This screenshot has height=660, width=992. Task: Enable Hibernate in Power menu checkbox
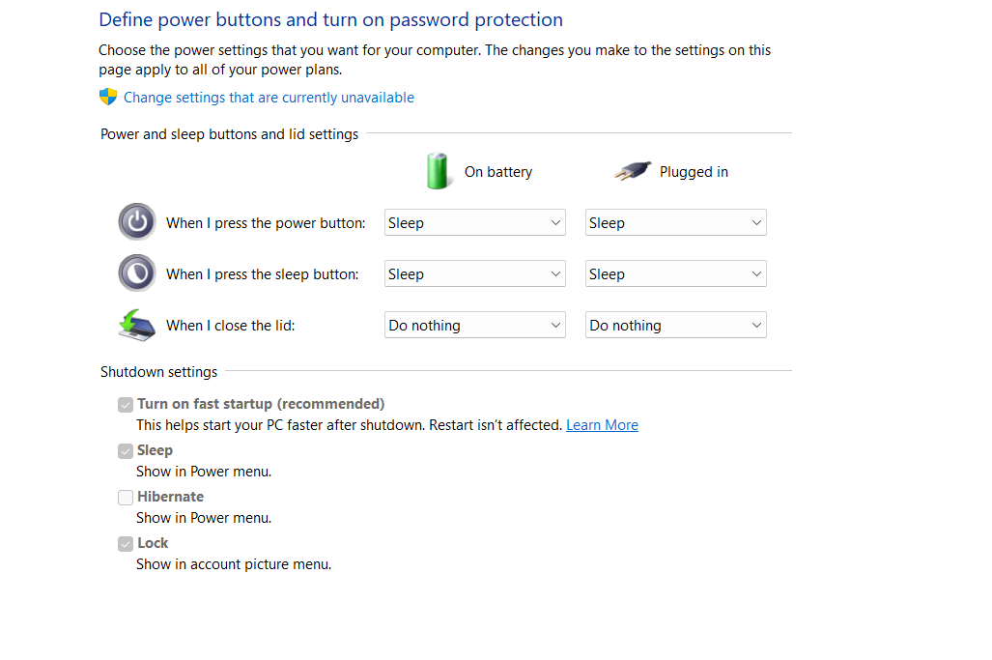click(x=126, y=497)
